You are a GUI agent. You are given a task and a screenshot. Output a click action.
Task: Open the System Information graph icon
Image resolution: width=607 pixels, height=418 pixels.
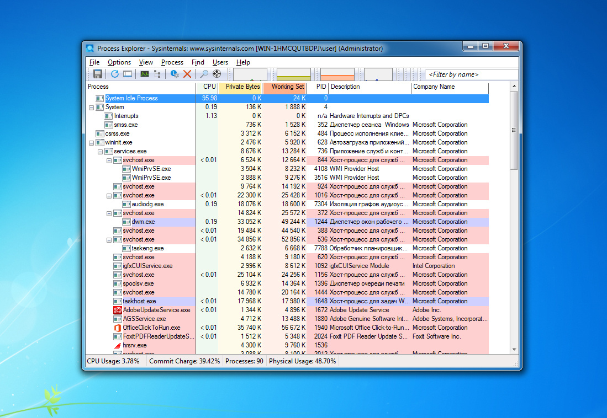point(145,74)
